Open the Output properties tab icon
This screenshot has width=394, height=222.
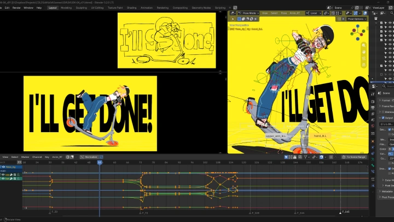[x=373, y=108]
